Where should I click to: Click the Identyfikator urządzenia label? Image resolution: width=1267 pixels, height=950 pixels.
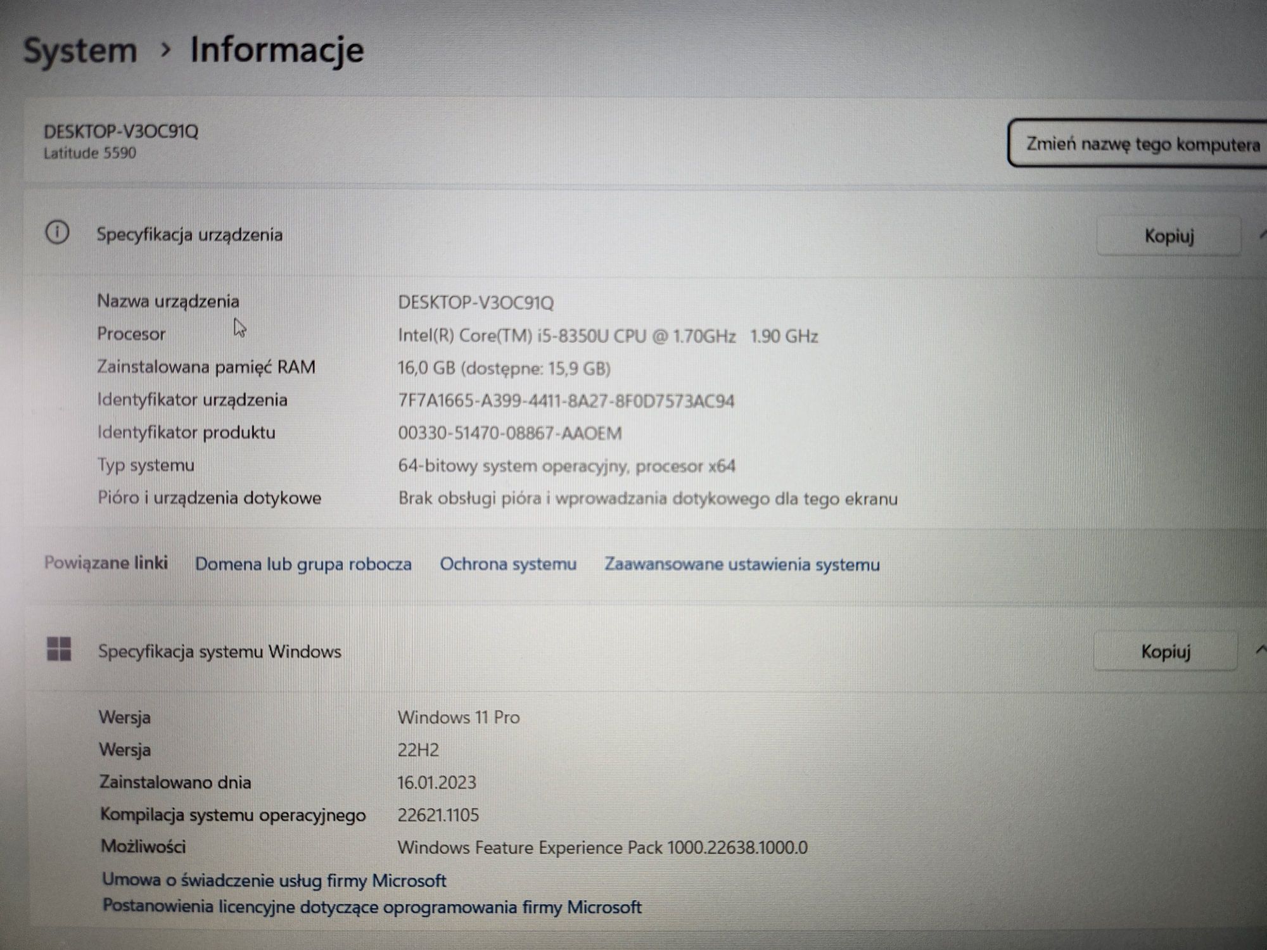click(192, 400)
